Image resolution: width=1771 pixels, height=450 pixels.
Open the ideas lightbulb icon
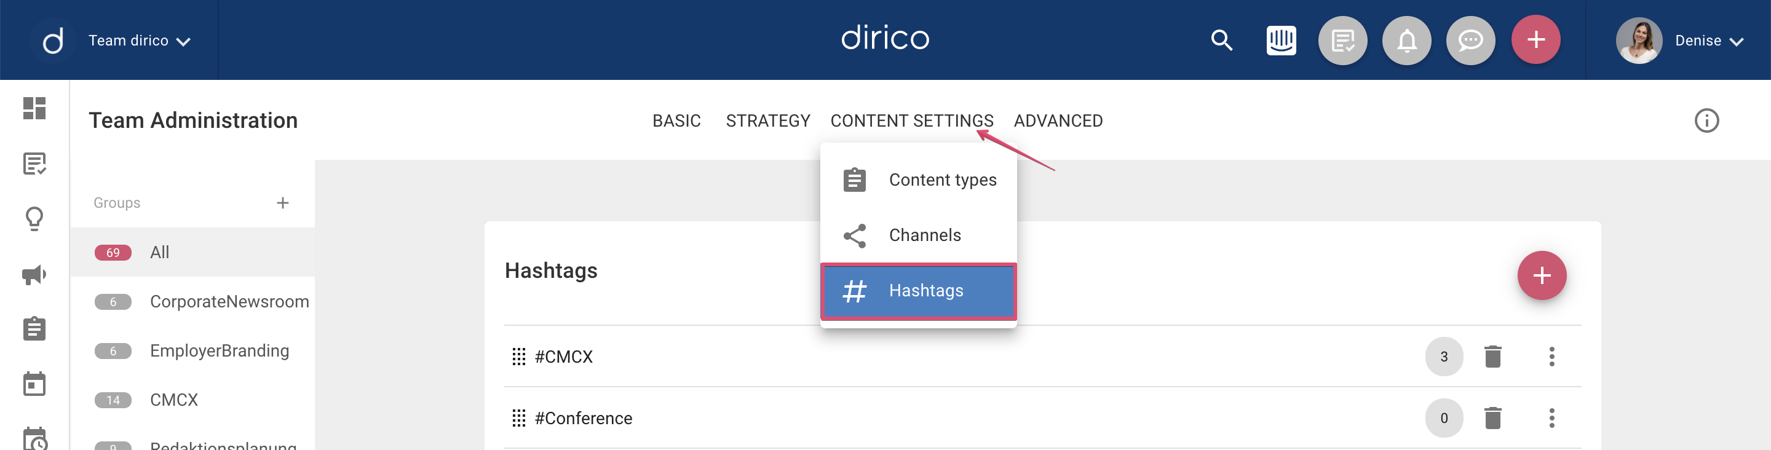34,219
